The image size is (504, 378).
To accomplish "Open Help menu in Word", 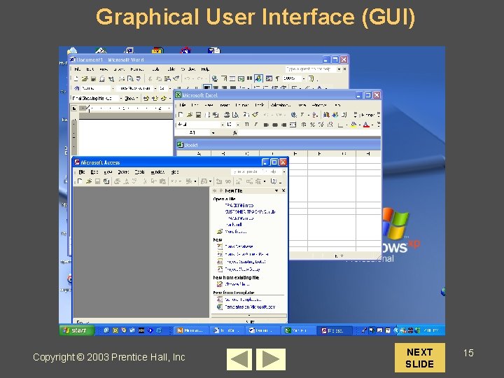I will pos(205,69).
